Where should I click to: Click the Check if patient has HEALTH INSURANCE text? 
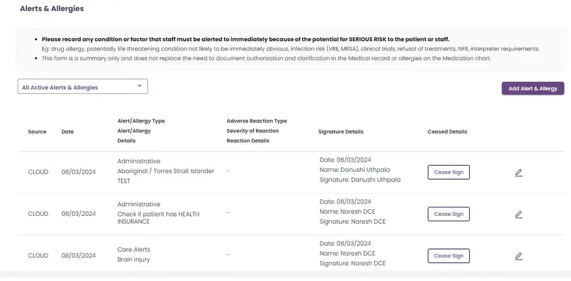pos(158,214)
